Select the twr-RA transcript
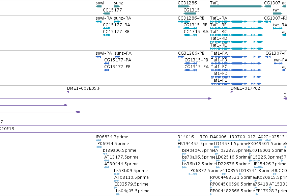Screen dimensions: 287x196 (x=278, y=28)
